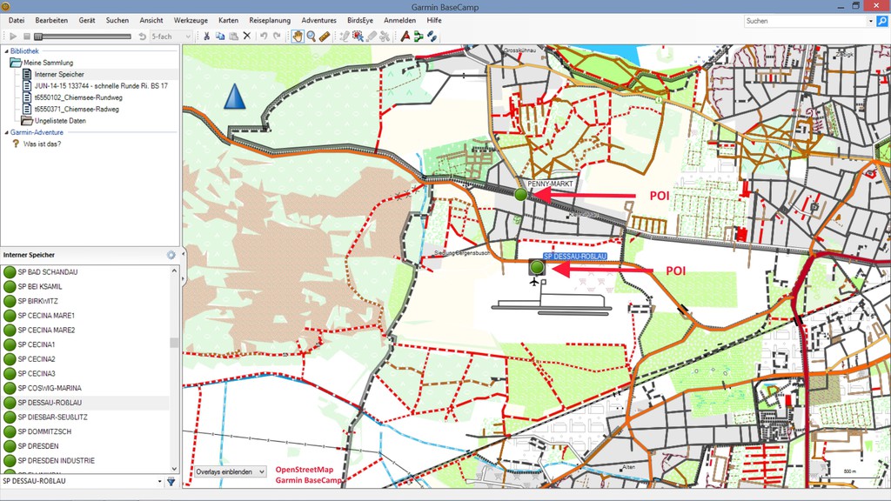
Task: Select the hand pan tool
Action: coord(297,37)
